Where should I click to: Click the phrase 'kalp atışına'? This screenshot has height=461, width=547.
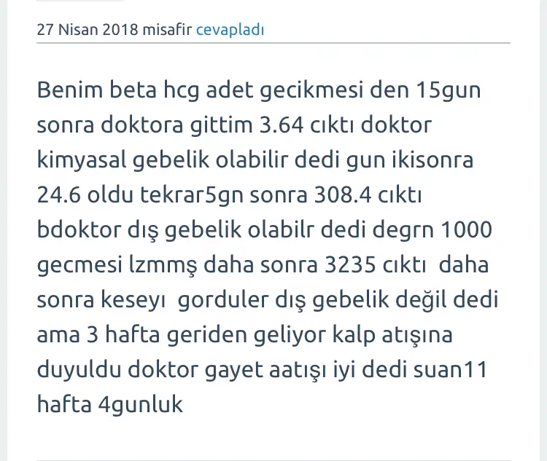pyautogui.click(x=392, y=335)
